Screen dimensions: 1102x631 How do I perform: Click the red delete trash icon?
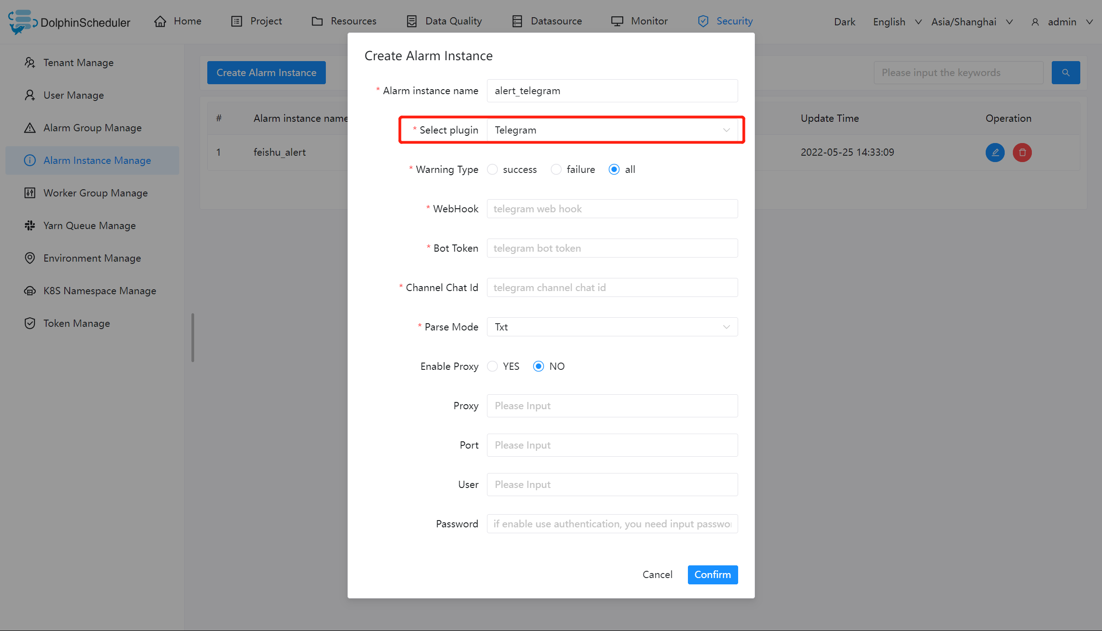[x=1022, y=152]
